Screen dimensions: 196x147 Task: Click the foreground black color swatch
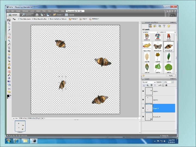click(8, 96)
